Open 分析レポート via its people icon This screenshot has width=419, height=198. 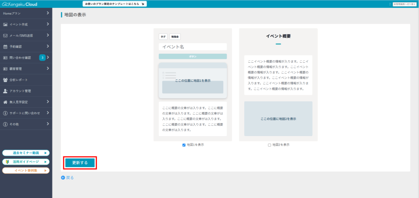tap(5, 80)
